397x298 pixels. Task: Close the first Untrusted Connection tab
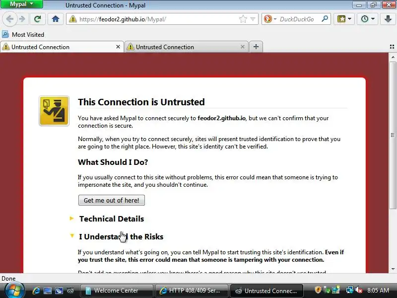click(118, 47)
